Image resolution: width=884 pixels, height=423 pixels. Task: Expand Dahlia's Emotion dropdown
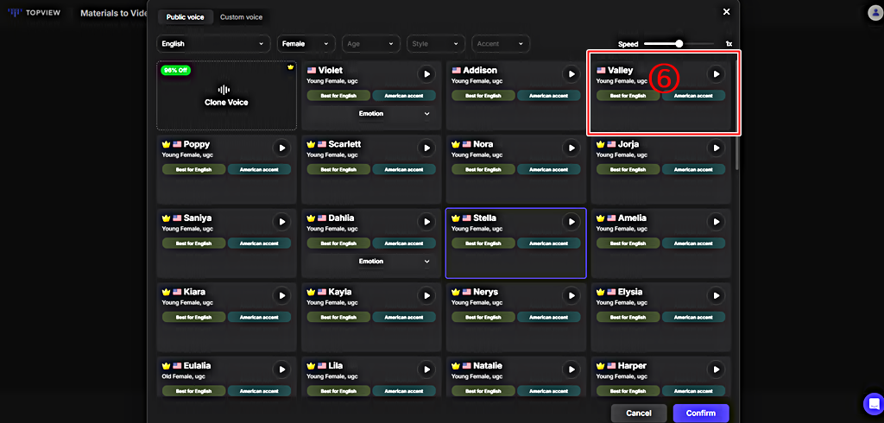click(371, 261)
